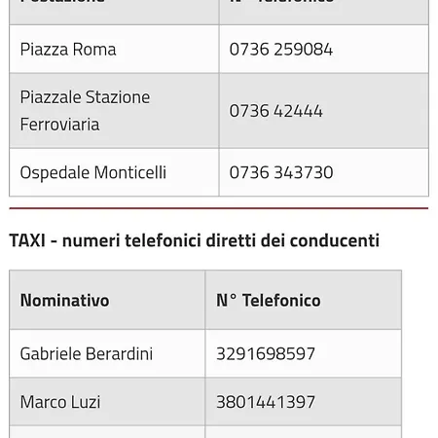Image resolution: width=438 pixels, height=438 pixels.
Task: Click the TAXI numeri telefonici diretti heading
Action: (x=195, y=240)
